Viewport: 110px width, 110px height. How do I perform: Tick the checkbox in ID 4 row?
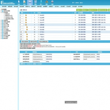point(39,22)
